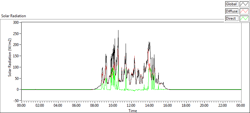
Task: Click the 150 Y axis scale marker
Action: (x=16, y=56)
